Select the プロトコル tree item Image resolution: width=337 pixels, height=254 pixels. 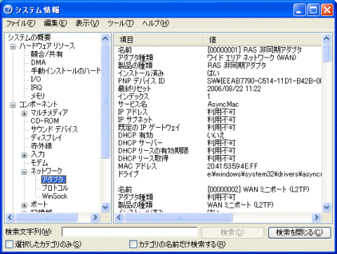(55, 188)
